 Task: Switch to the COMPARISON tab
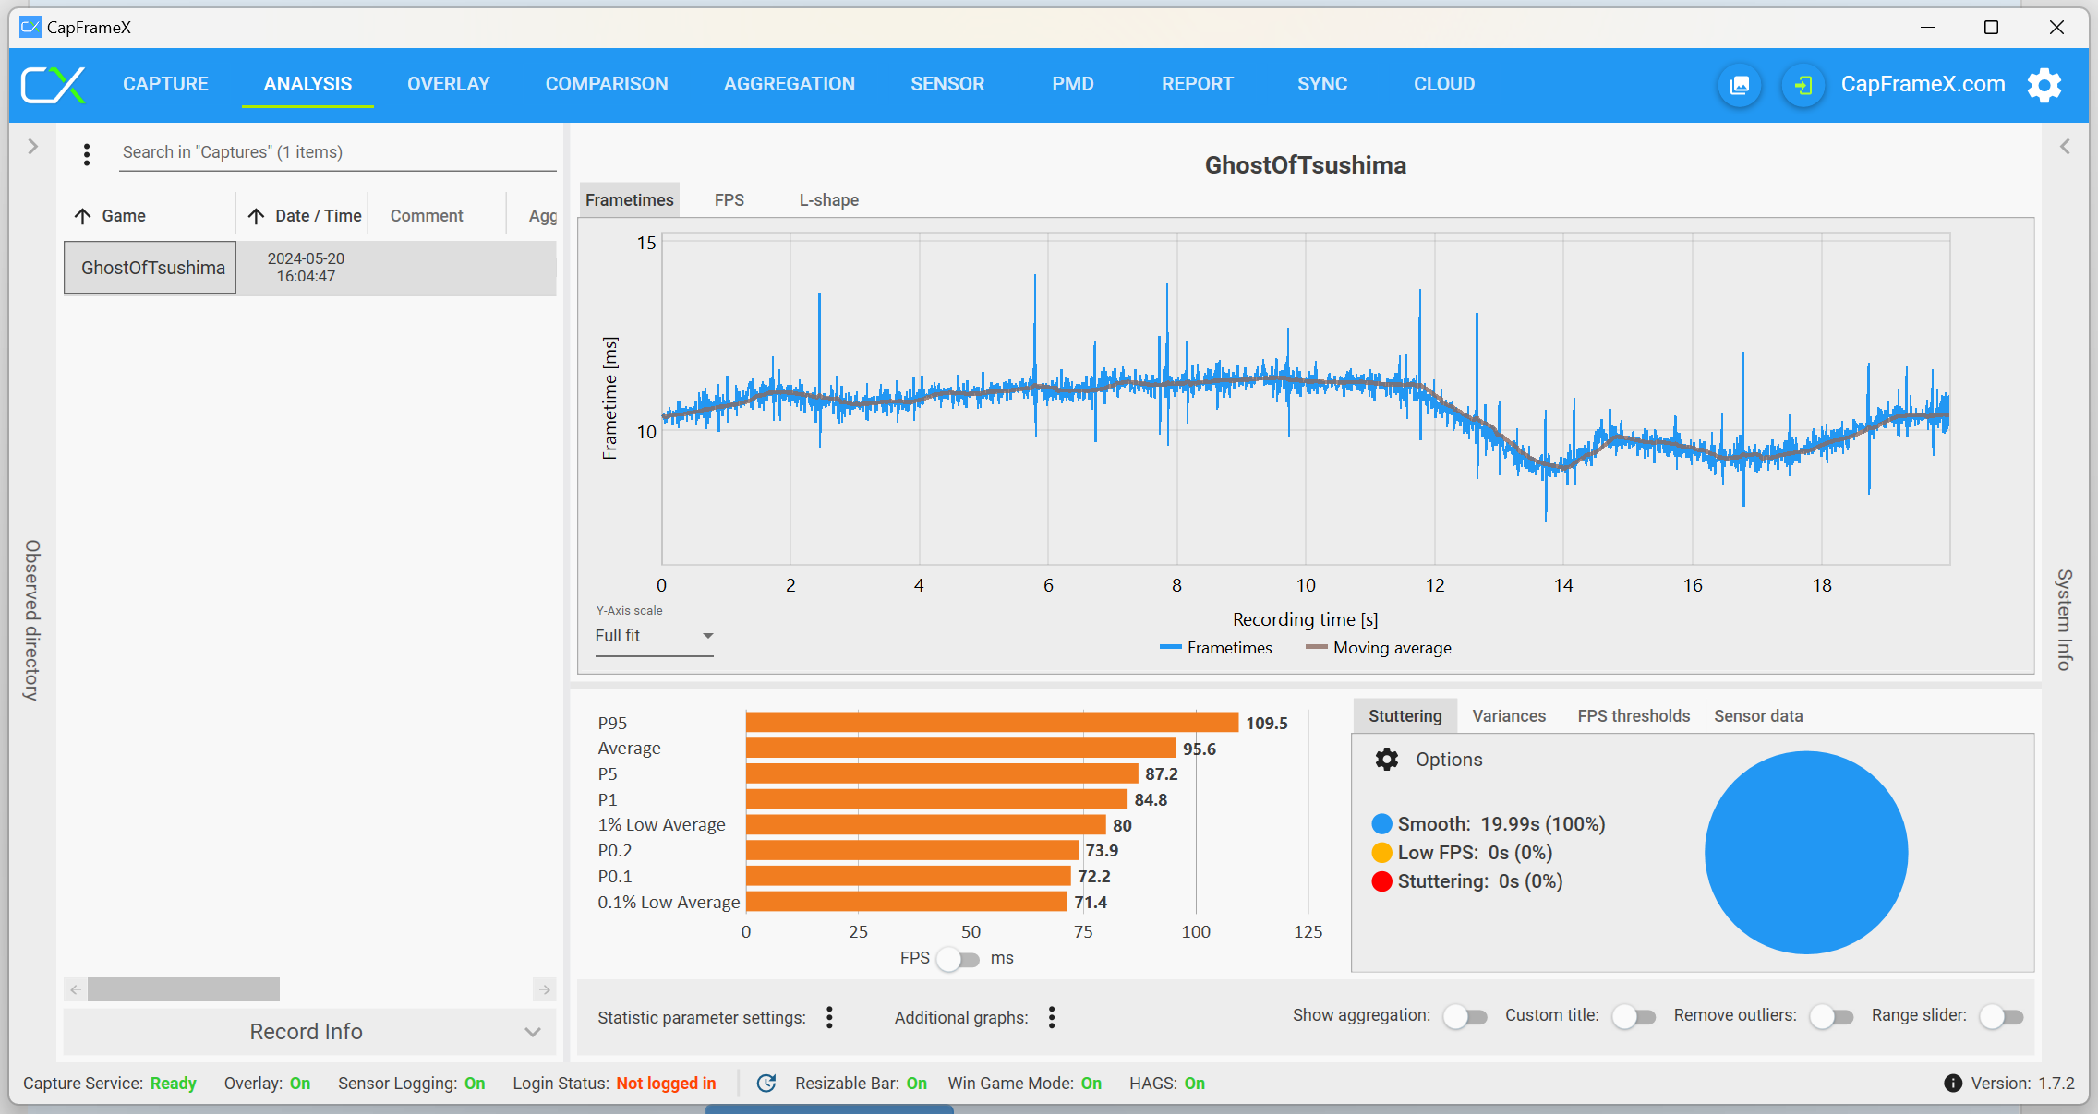(607, 84)
